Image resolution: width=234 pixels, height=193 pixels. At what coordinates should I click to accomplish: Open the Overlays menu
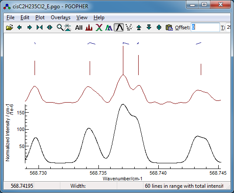click(61, 17)
